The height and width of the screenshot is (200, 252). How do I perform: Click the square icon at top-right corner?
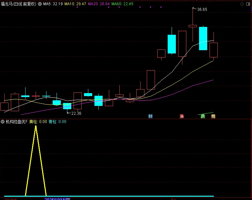248,4
